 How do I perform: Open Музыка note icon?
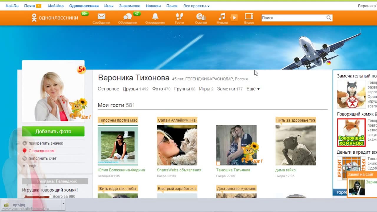pyautogui.click(x=222, y=18)
